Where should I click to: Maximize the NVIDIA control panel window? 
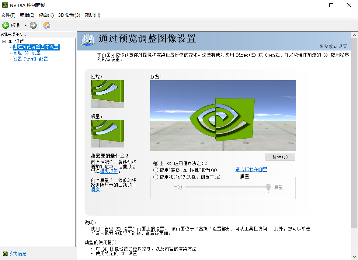tap(331, 5)
